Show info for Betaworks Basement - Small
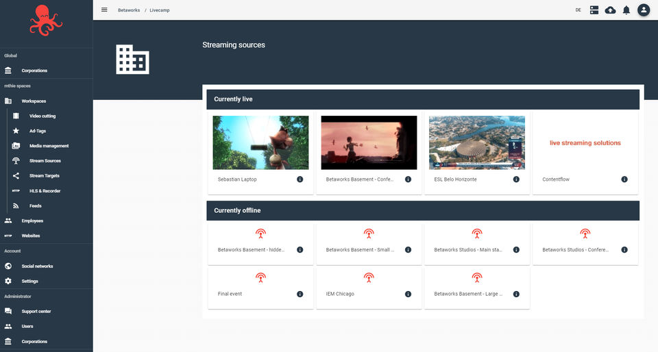This screenshot has height=352, width=658. 408,250
